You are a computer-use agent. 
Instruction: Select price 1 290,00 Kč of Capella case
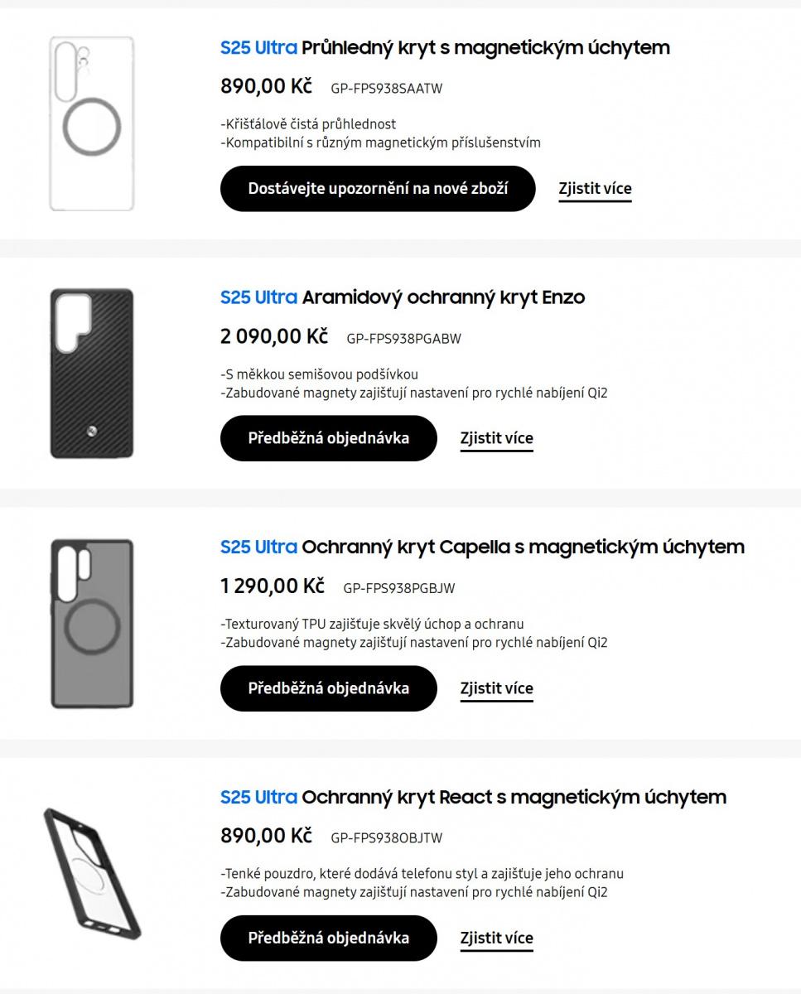pos(273,586)
